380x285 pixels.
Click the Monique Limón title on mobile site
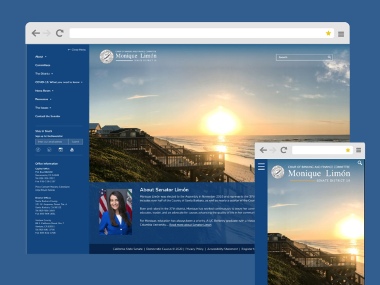(319, 174)
